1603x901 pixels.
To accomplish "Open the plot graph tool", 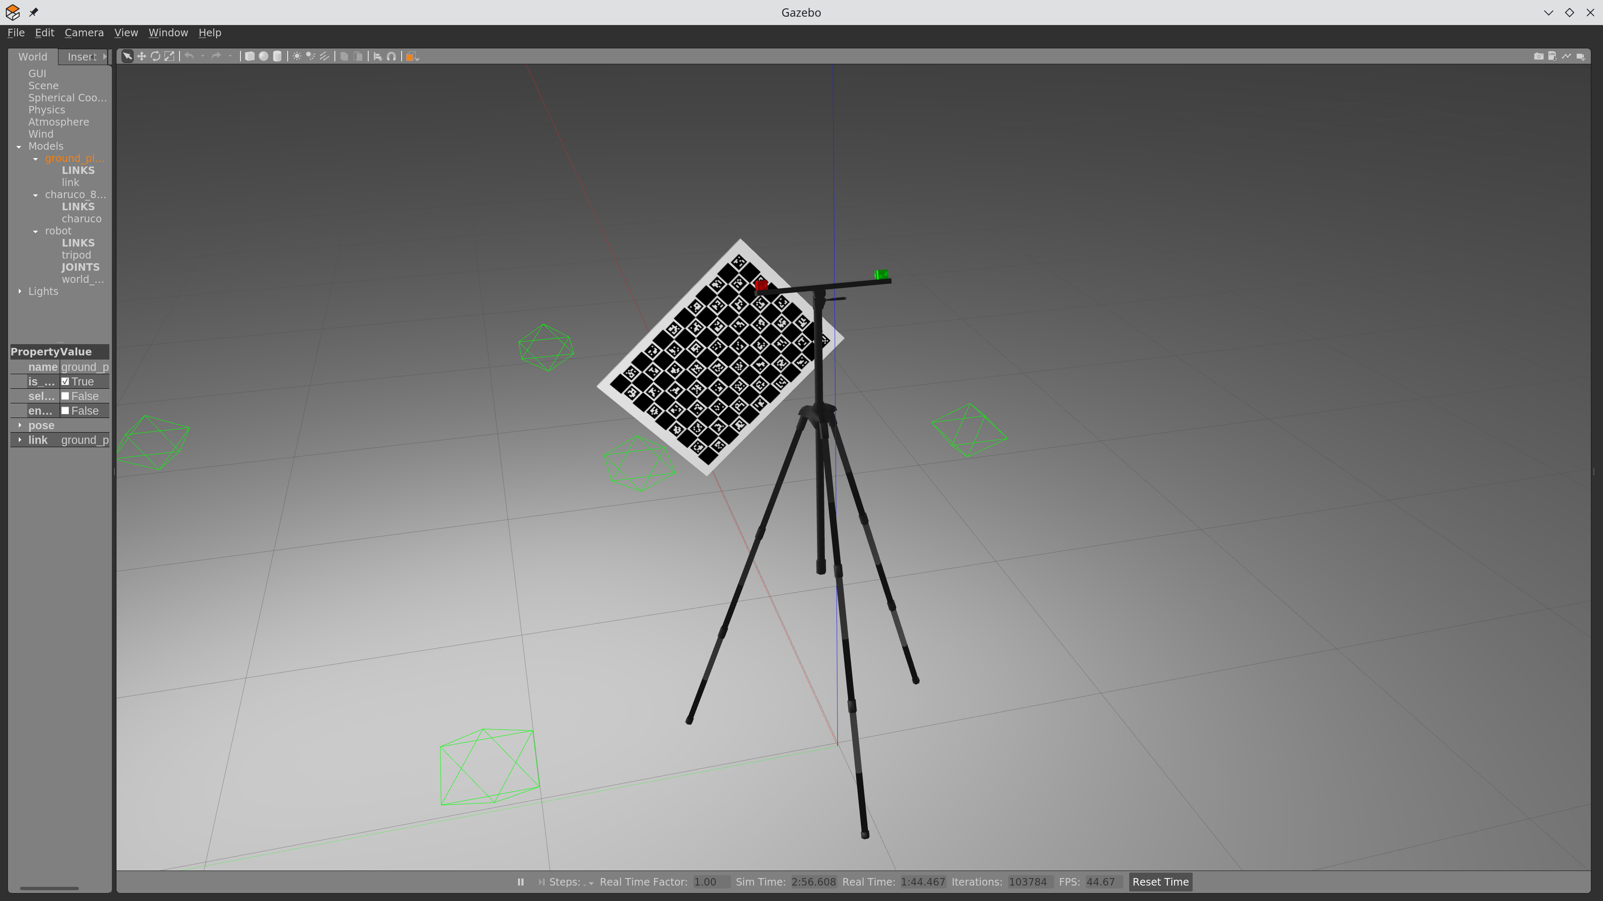I will [x=1566, y=57].
